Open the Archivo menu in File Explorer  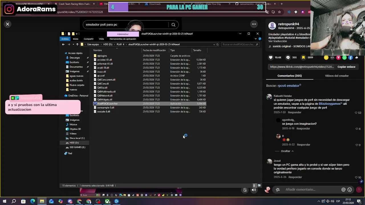pyautogui.click(x=65, y=39)
